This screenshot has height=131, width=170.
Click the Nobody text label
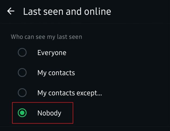(49, 113)
